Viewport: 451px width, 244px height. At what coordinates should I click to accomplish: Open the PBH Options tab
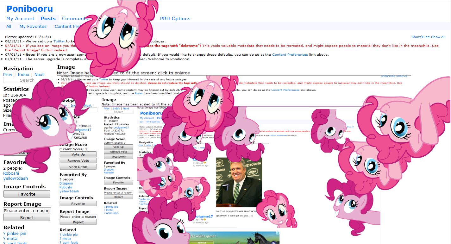tap(175, 19)
